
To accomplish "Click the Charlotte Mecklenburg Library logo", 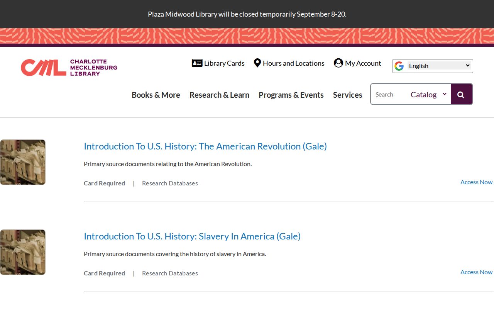I will pos(69,68).
